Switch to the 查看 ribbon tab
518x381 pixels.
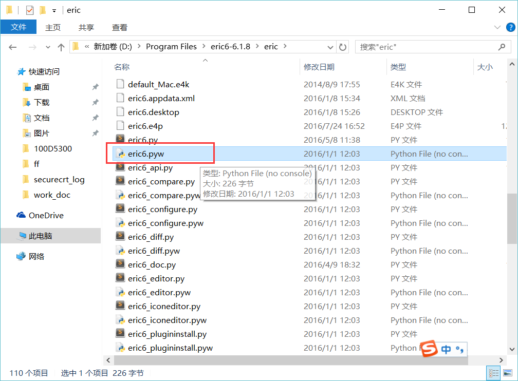120,27
